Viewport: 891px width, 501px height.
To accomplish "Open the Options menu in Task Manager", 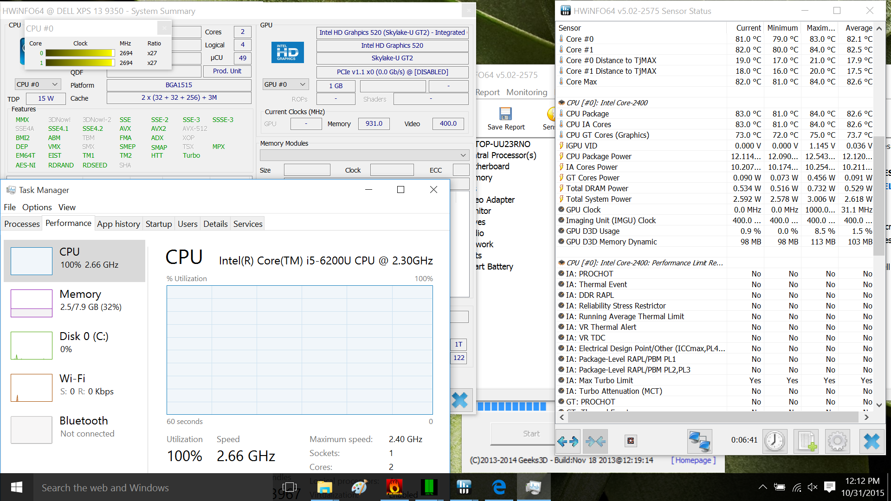I will pos(37,207).
